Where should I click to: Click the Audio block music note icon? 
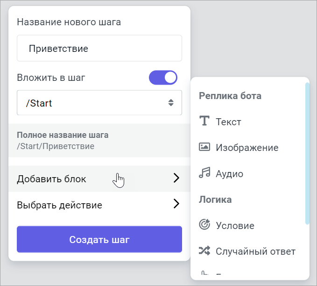pos(204,173)
